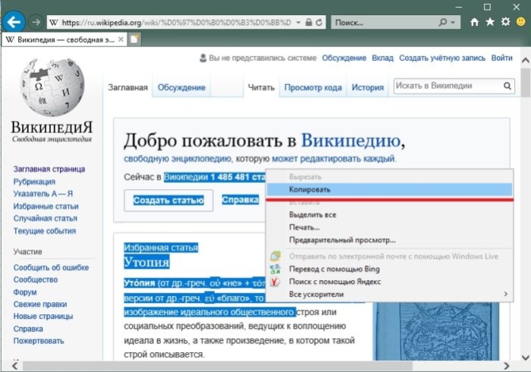This screenshot has width=531, height=372.
Task: Click the Wikipedia globe logo
Action: tap(52, 87)
